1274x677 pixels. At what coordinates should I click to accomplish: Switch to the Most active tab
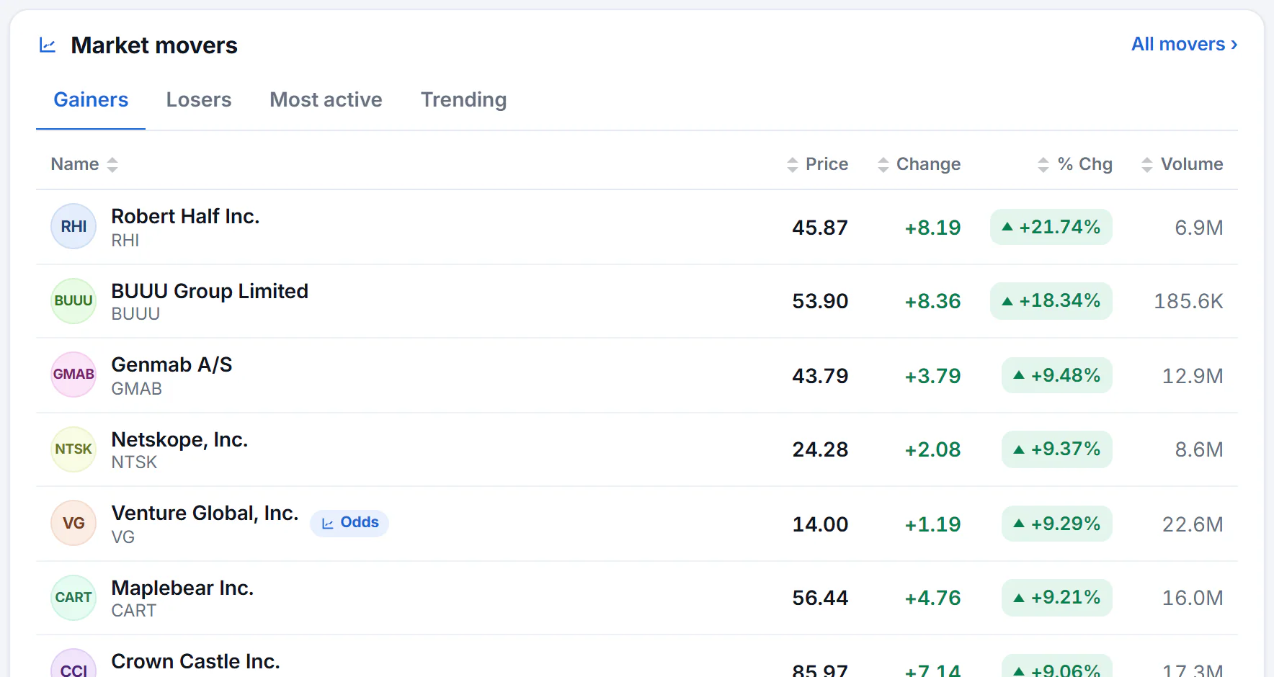[326, 99]
